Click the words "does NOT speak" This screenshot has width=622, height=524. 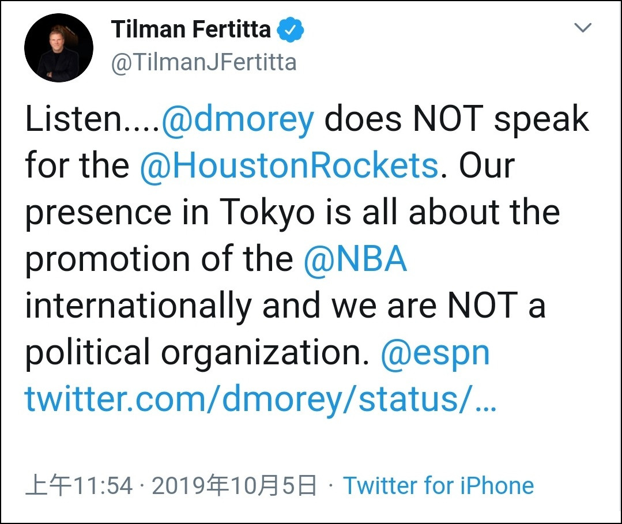pyautogui.click(x=457, y=119)
